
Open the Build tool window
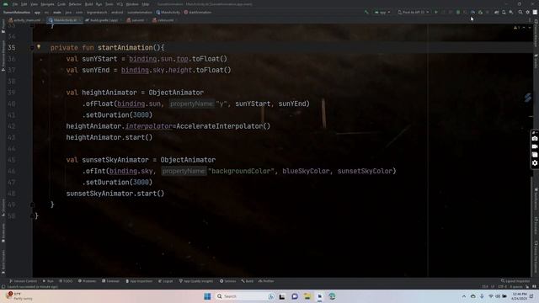coord(247,281)
